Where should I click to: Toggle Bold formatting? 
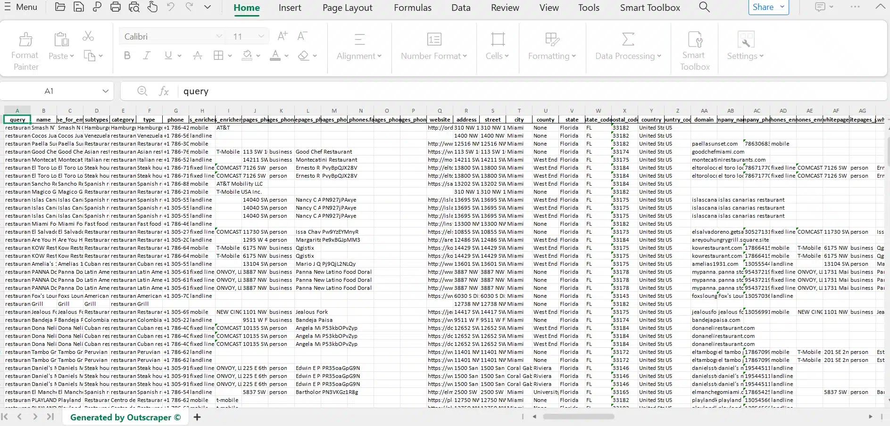(x=127, y=56)
